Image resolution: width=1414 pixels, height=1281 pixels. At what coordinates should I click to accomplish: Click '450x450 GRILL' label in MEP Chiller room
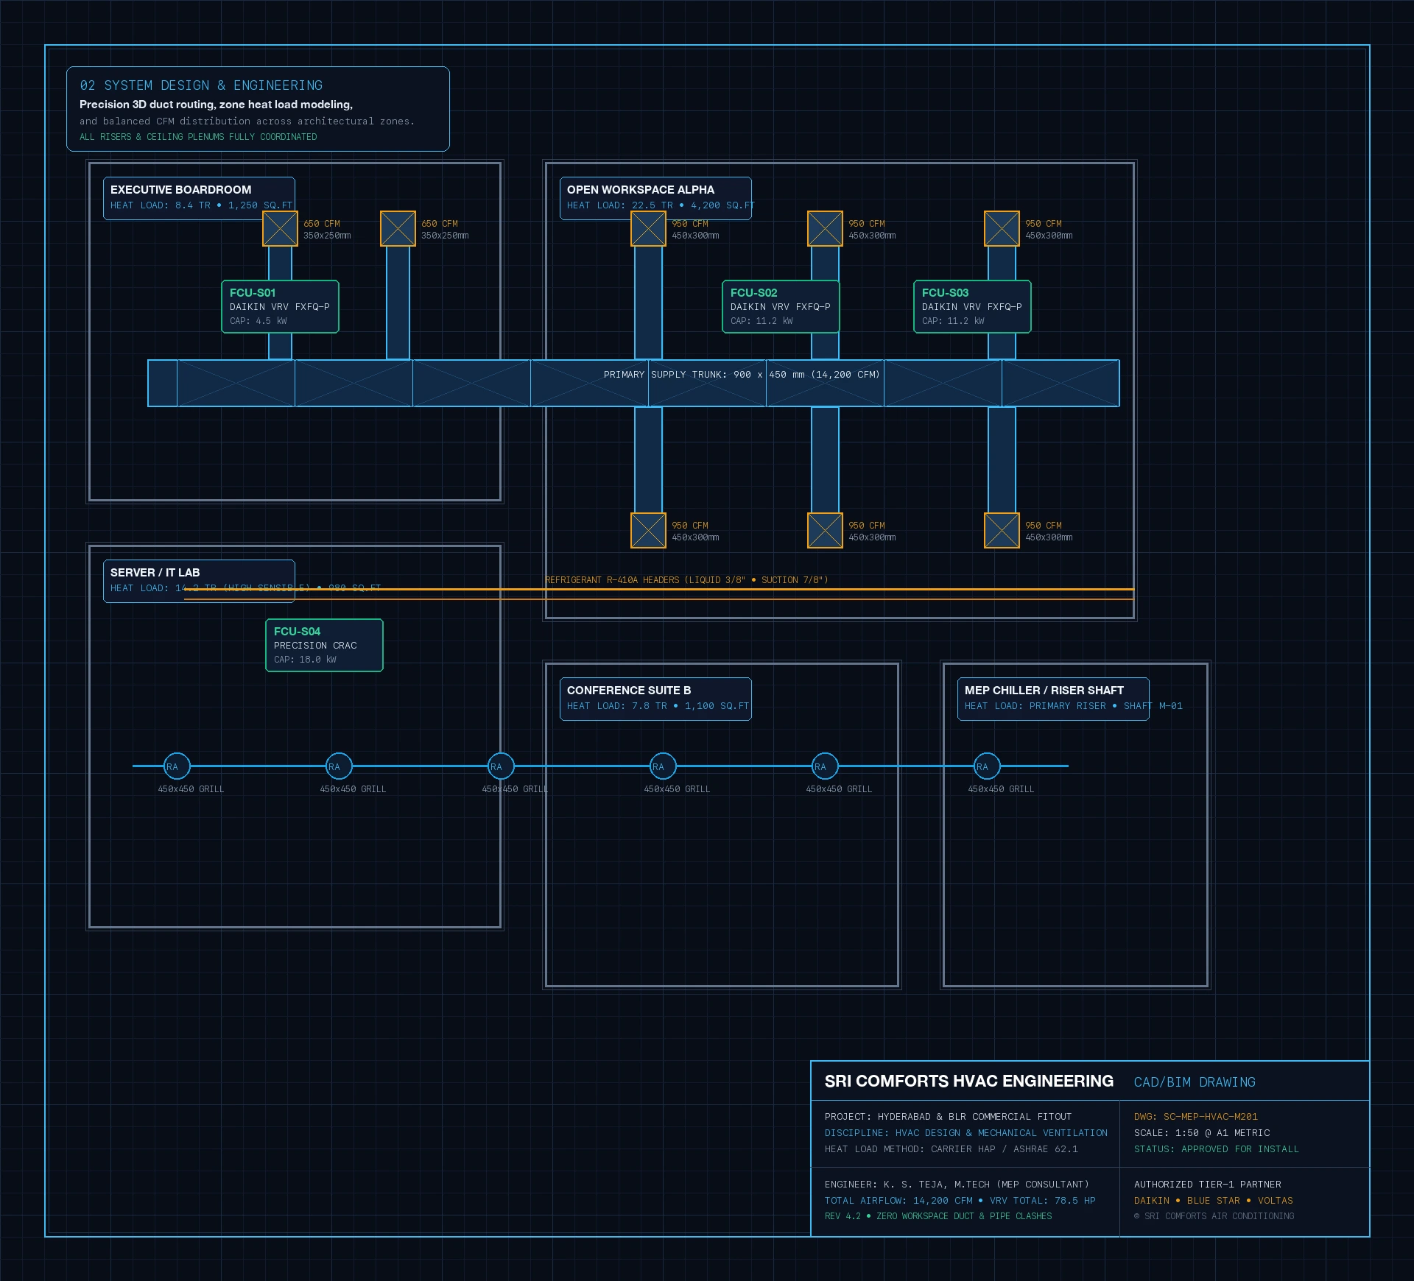coord(1001,789)
